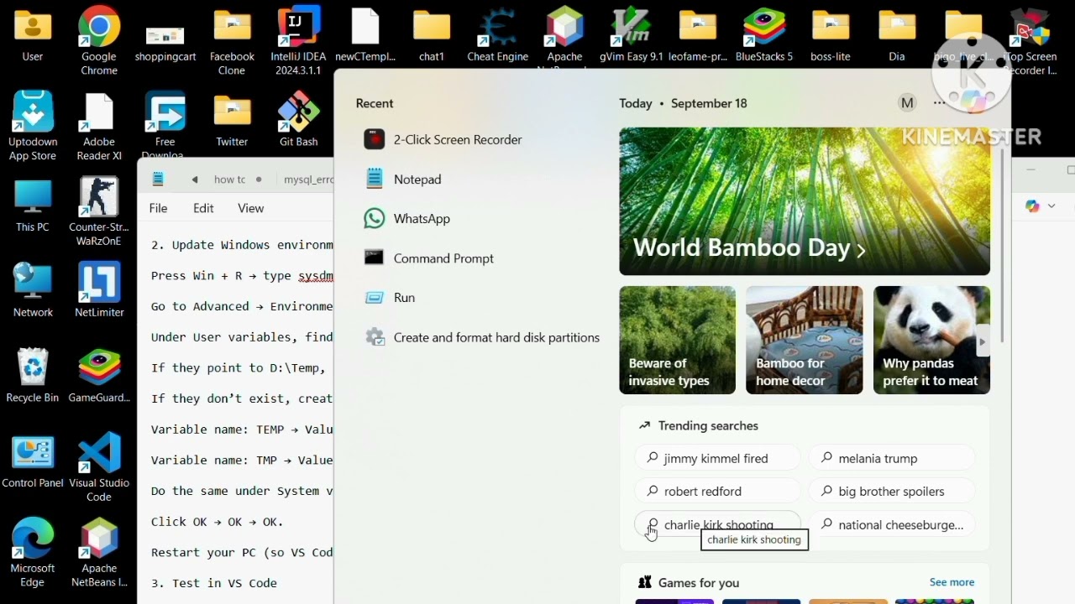Viewport: 1075px width, 604px height.
Task: Open search panel more options ellipsis
Action: click(939, 103)
